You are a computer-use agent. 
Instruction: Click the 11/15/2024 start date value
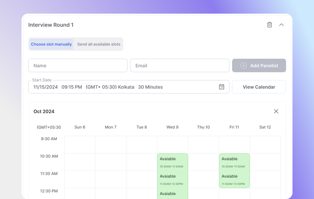(x=45, y=87)
